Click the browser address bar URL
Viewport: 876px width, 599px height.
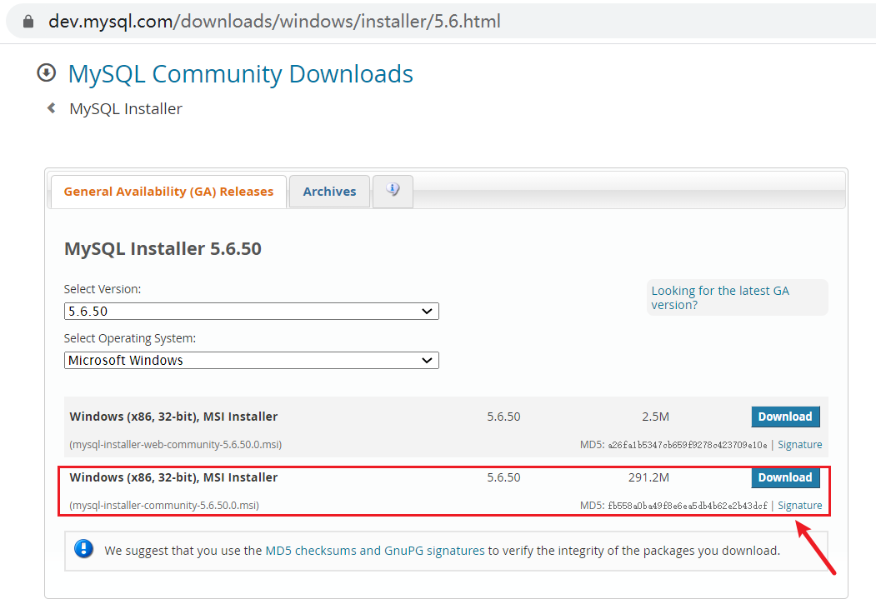274,21
